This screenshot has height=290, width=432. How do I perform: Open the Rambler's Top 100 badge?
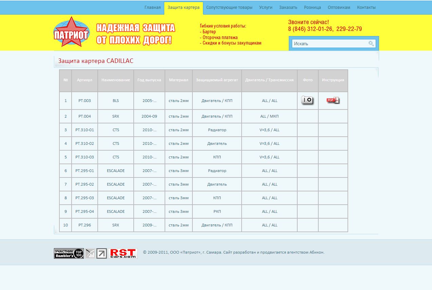pos(69,253)
